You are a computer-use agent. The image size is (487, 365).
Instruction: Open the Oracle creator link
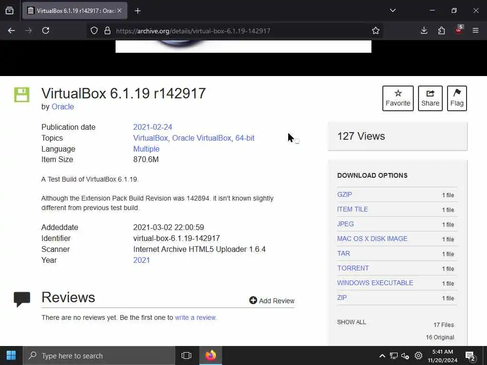pos(63,107)
